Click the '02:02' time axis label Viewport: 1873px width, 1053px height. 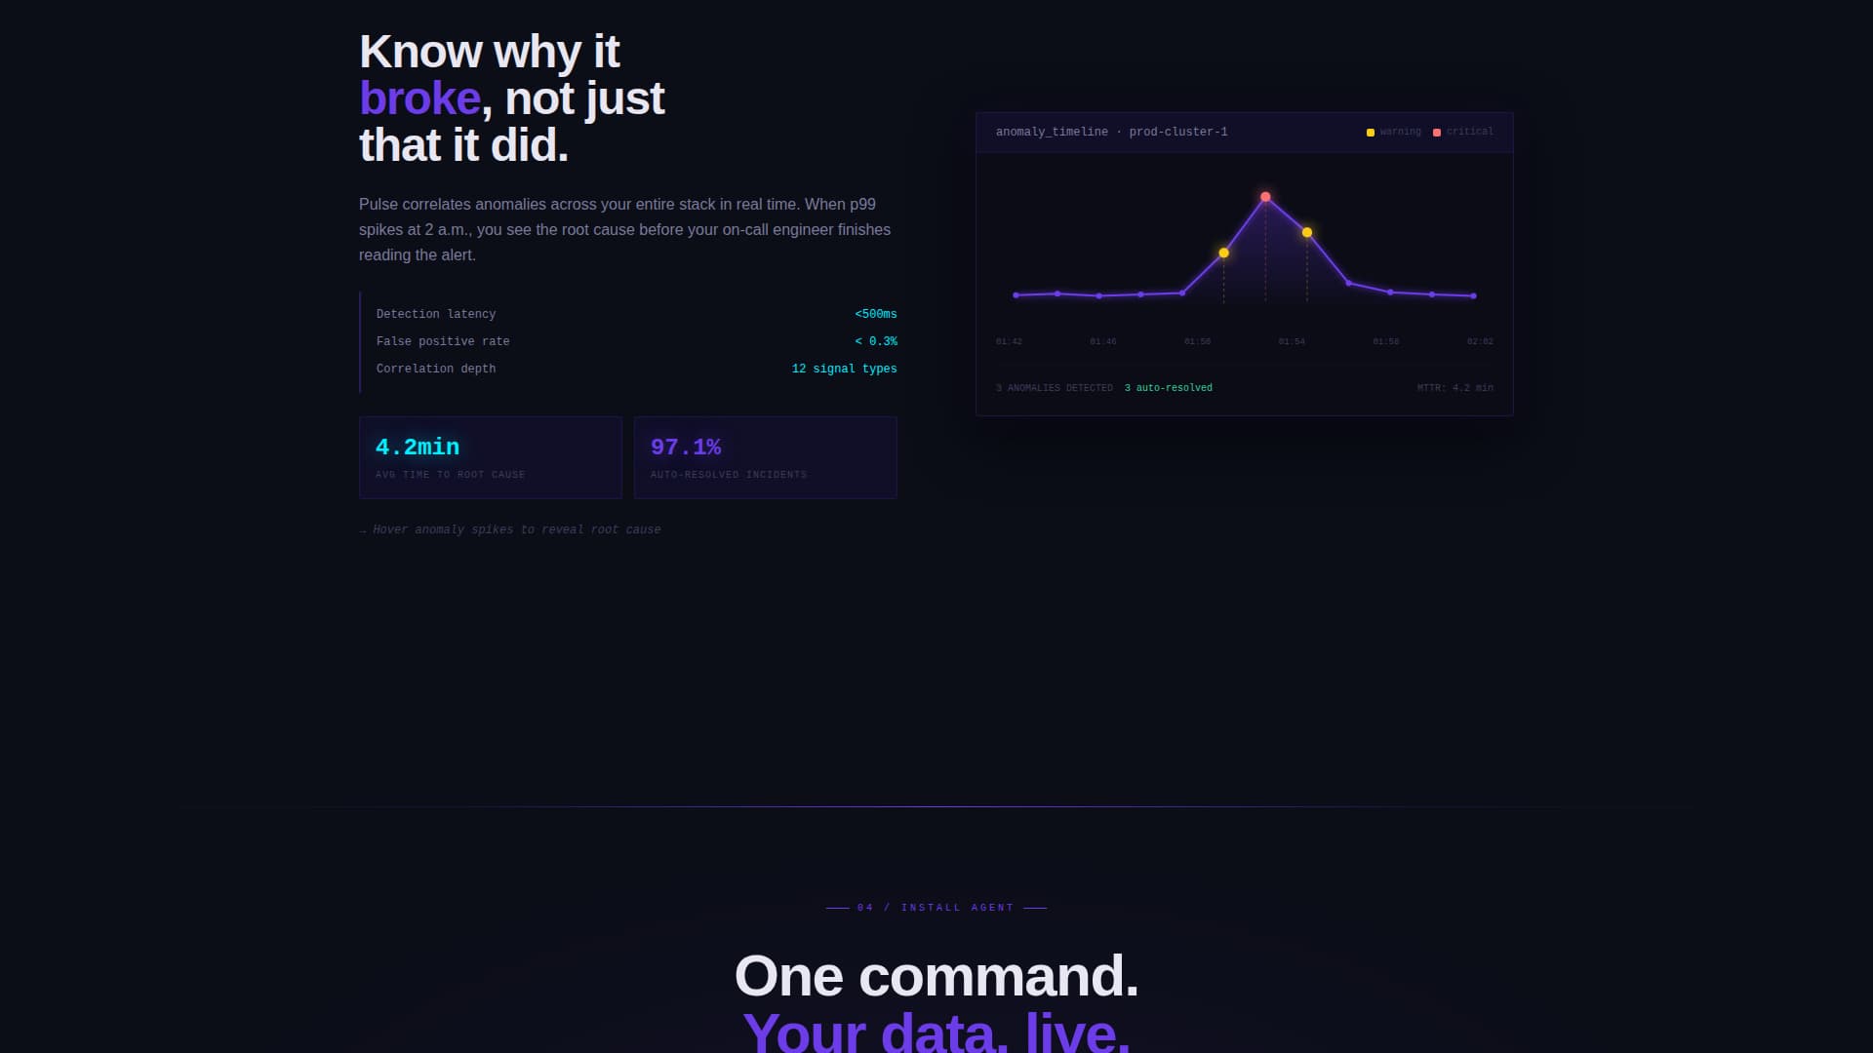(1480, 342)
